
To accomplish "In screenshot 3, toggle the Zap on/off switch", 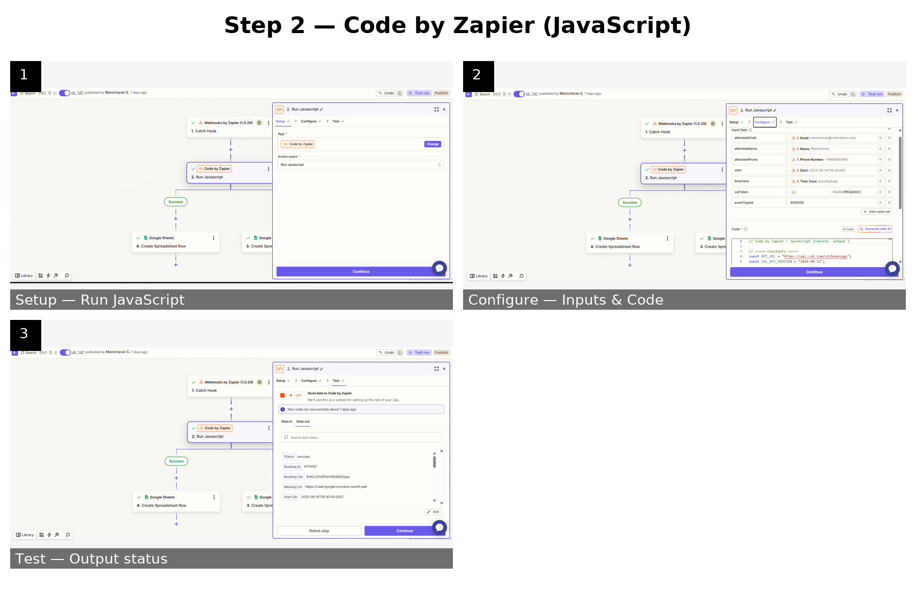I will [65, 352].
